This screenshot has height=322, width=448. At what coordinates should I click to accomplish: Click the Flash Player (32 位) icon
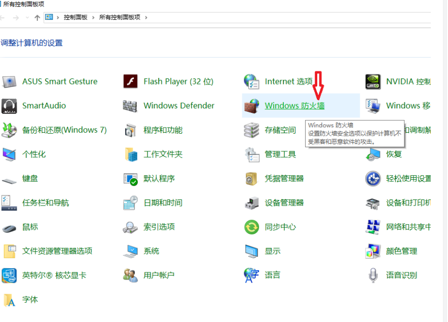coord(130,82)
